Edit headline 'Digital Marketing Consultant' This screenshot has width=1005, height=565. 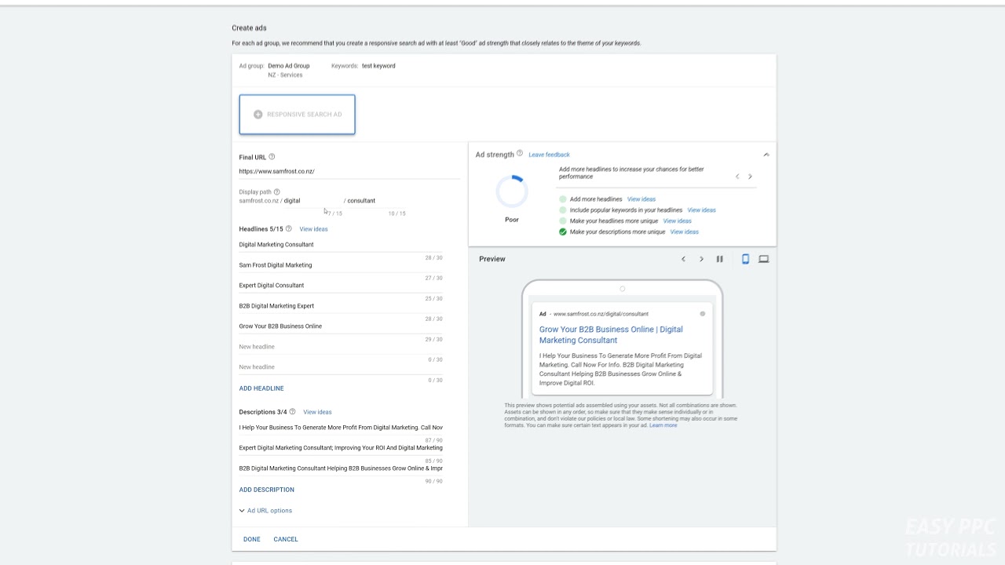pyautogui.click(x=341, y=245)
